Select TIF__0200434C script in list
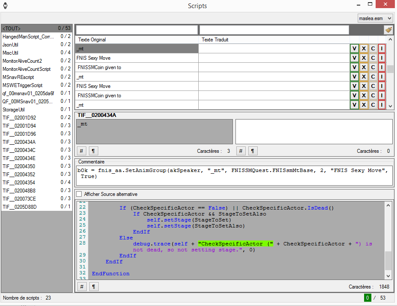 (x=37, y=150)
